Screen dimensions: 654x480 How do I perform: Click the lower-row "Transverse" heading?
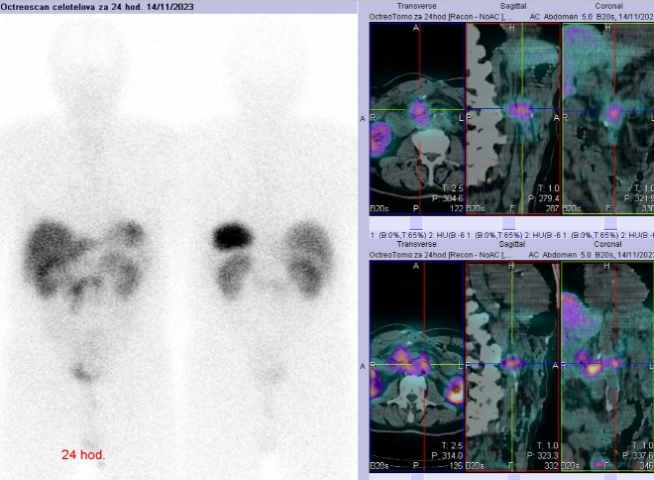pos(416,244)
